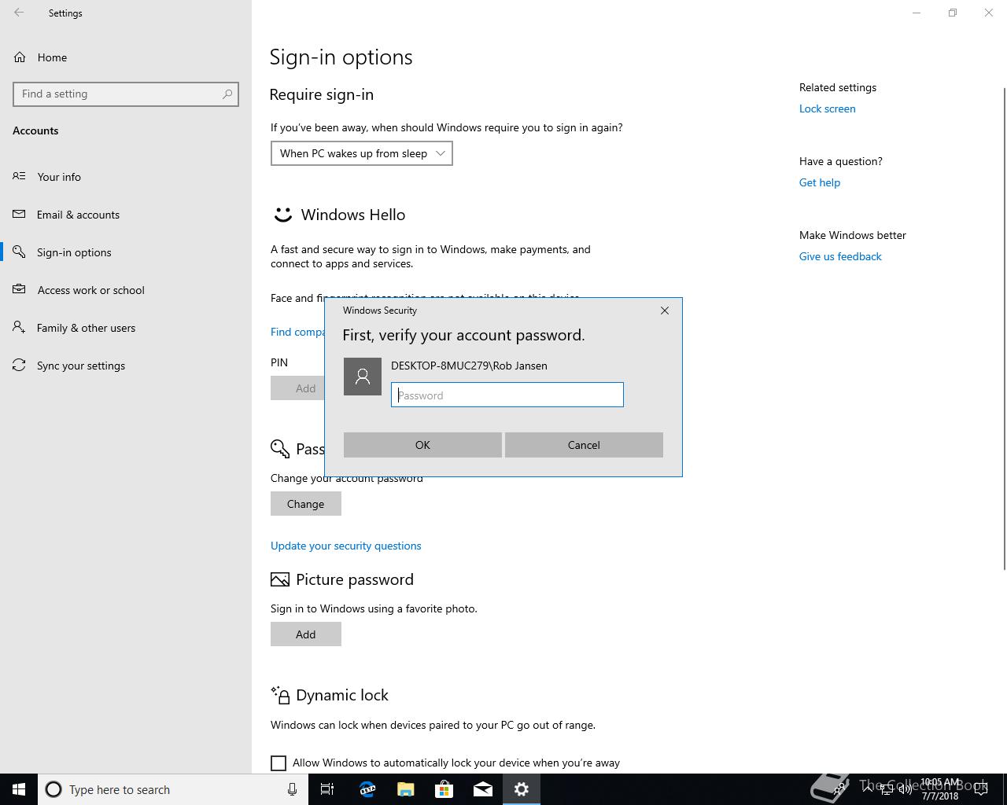The image size is (1007, 805).
Task: Click the Settings page vertical scrollbar
Action: 1004,329
